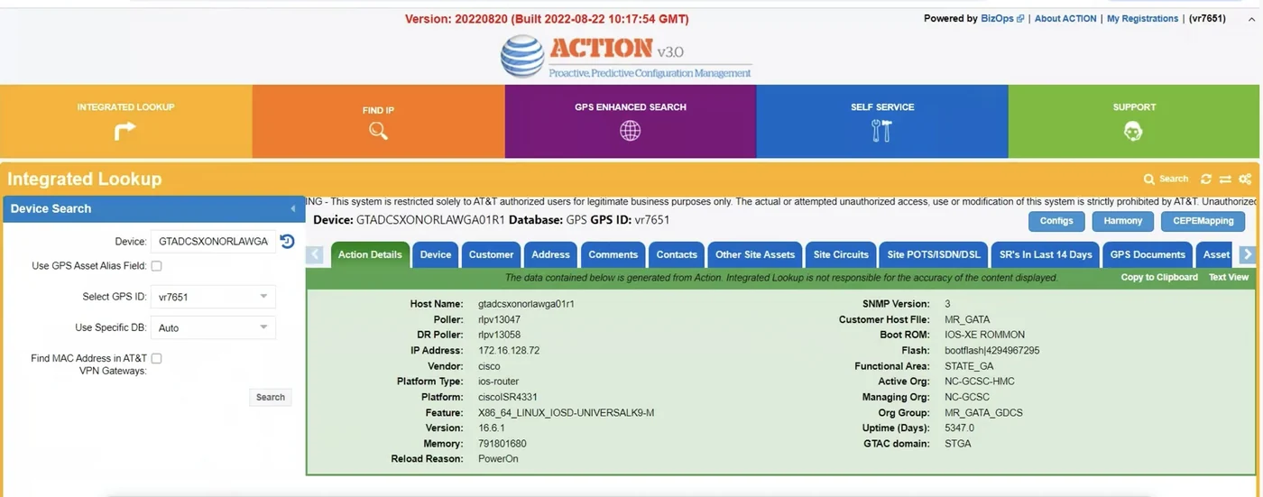Click the Support headset icon
Viewport: 1263px width, 497px height.
(x=1134, y=131)
